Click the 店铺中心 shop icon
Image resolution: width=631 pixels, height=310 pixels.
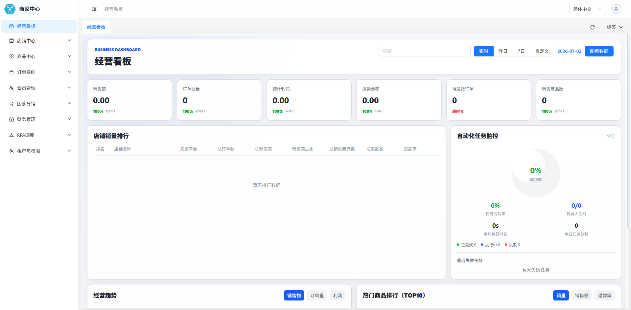click(x=12, y=41)
